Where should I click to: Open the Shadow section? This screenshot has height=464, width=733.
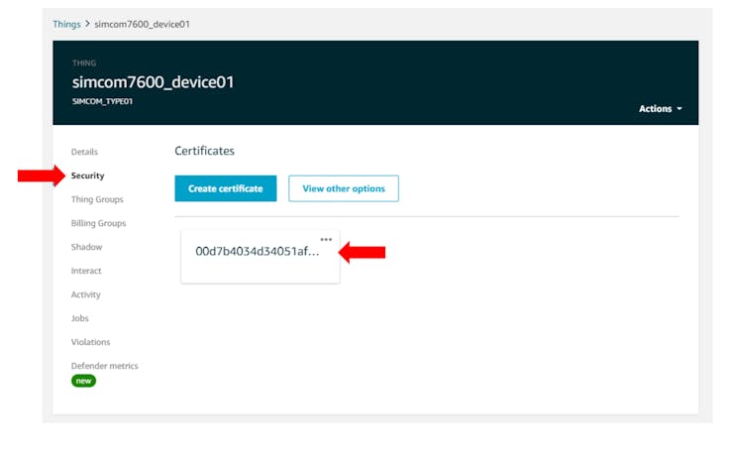tap(86, 247)
